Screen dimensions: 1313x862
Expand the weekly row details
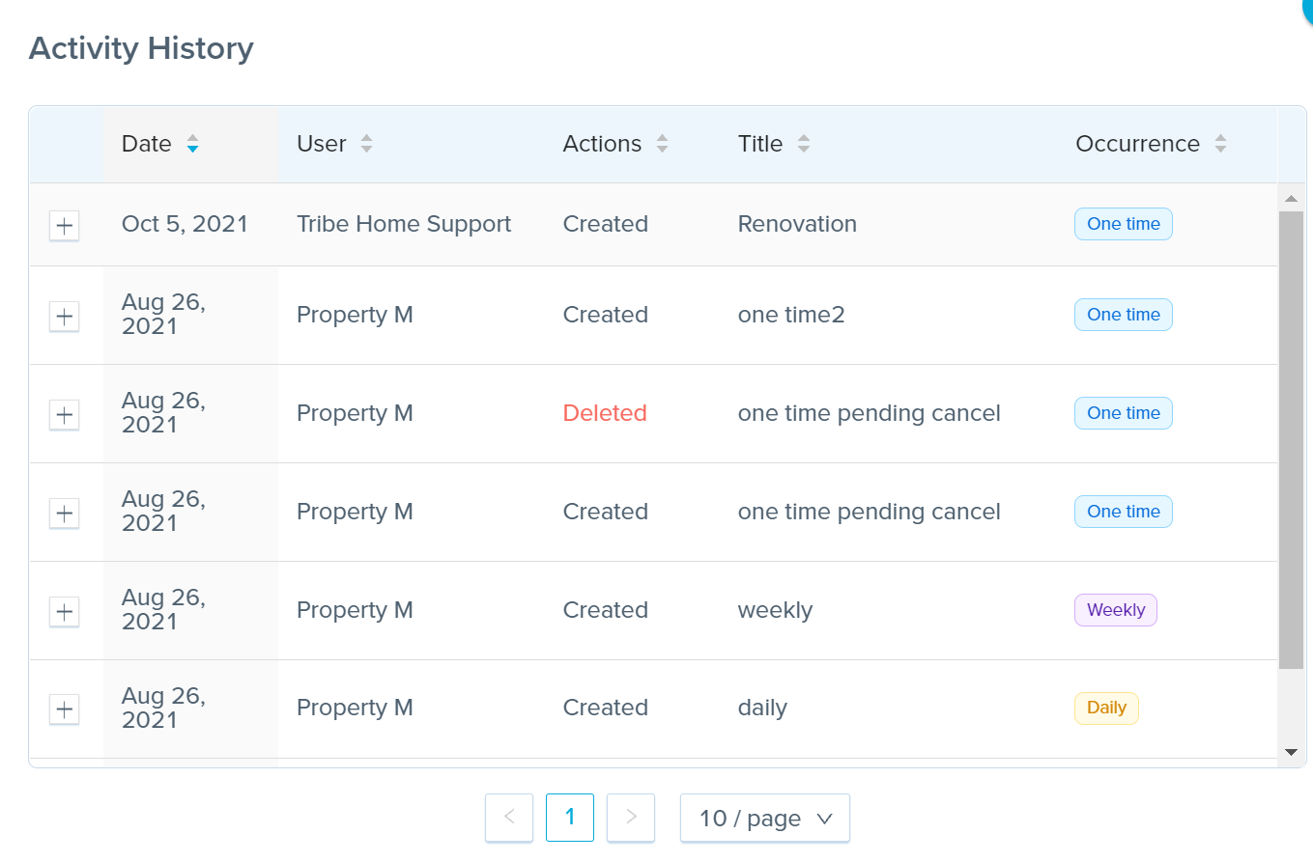pos(64,611)
